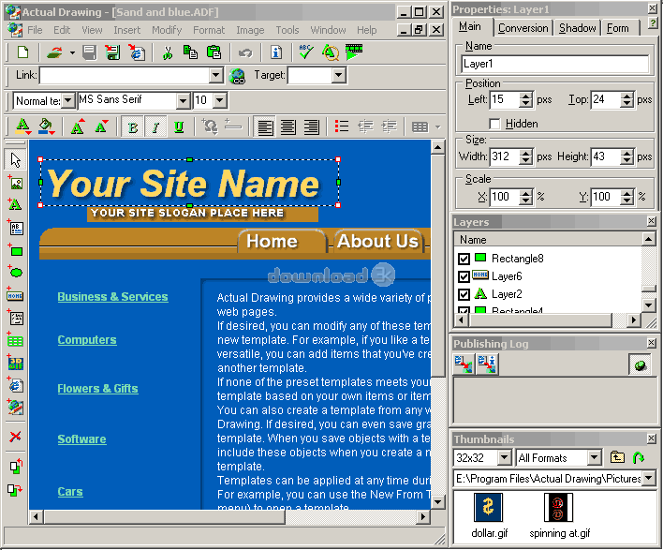Click the bullet list icon
This screenshot has width=663, height=550.
(x=342, y=127)
